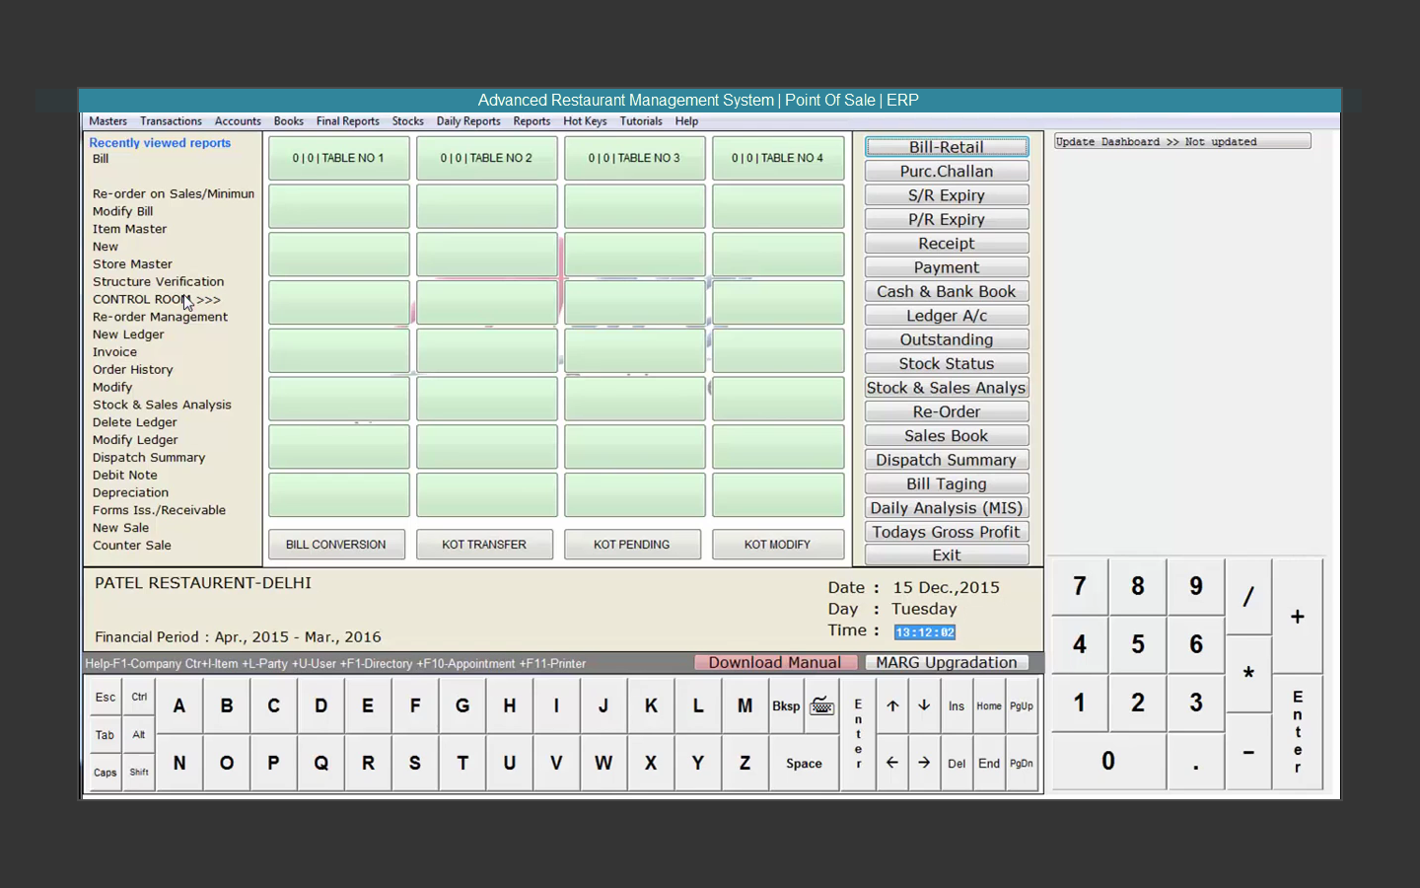Toggle Shift on the virtual keyboard
Screen dimensions: 1420x888
click(138, 772)
